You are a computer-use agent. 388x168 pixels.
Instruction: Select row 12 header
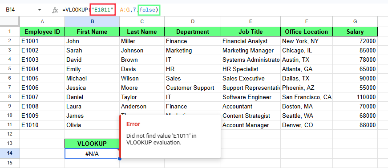coord(10,134)
